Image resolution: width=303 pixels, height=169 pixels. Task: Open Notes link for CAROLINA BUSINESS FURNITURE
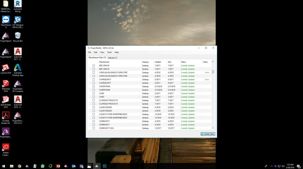click(x=207, y=73)
